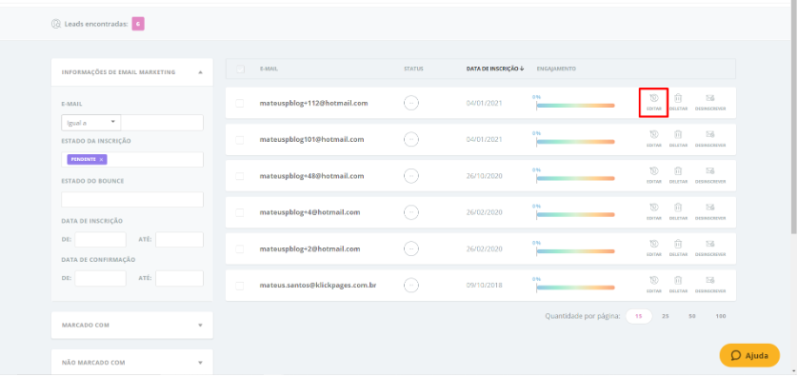Expand the Marcado com section
The width and height of the screenshot is (798, 377).
point(132,325)
